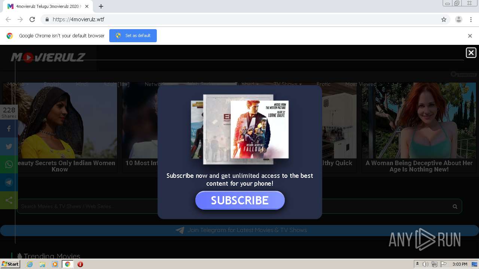Viewport: 479px width, 269px height.
Task: Open the Most Viewed menu item
Action: click(x=361, y=84)
